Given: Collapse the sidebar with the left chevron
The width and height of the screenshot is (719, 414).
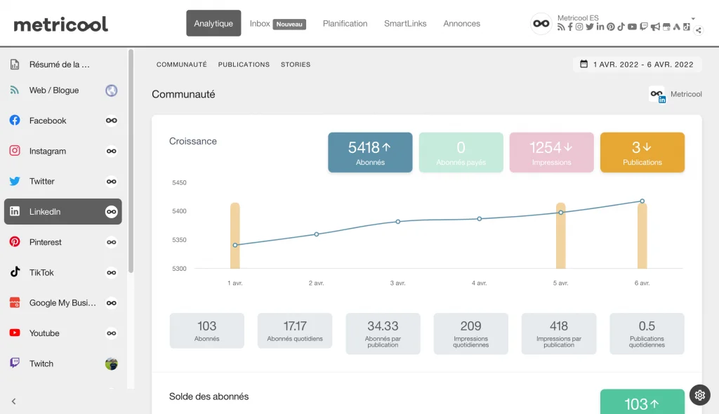Looking at the screenshot, I should coord(14,401).
